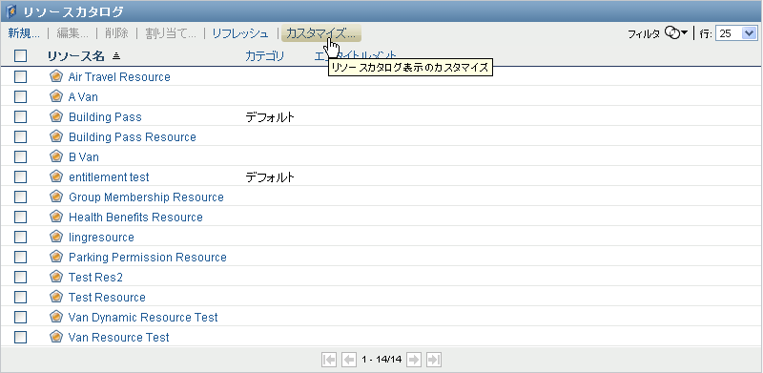The height and width of the screenshot is (373, 763).
Task: Open the Building Pass resource name link
Action: tap(105, 117)
